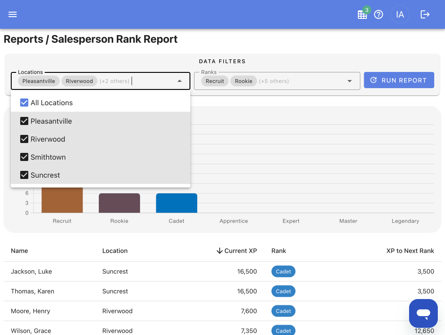
Task: Open the hamburger navigation menu
Action: (13, 14)
